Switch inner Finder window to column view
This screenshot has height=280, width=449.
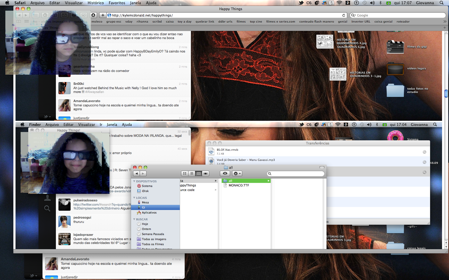tap(199, 173)
